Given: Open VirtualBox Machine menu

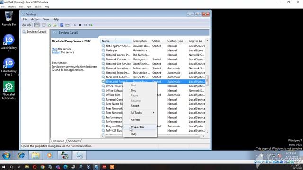Looking at the screenshot, I should point(12,7).
